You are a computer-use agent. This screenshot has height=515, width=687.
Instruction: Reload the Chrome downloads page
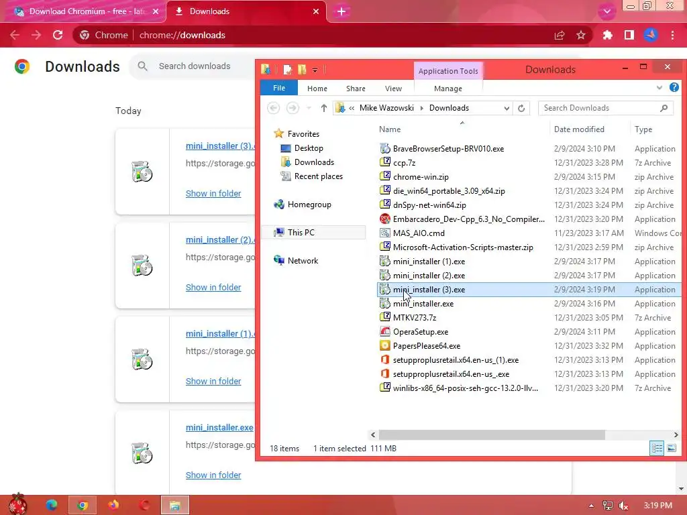(x=58, y=35)
